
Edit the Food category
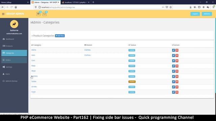point(173,92)
